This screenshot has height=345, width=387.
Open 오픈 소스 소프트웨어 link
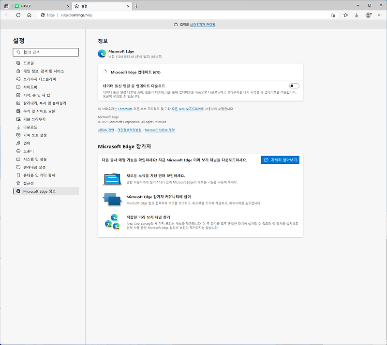click(186, 109)
